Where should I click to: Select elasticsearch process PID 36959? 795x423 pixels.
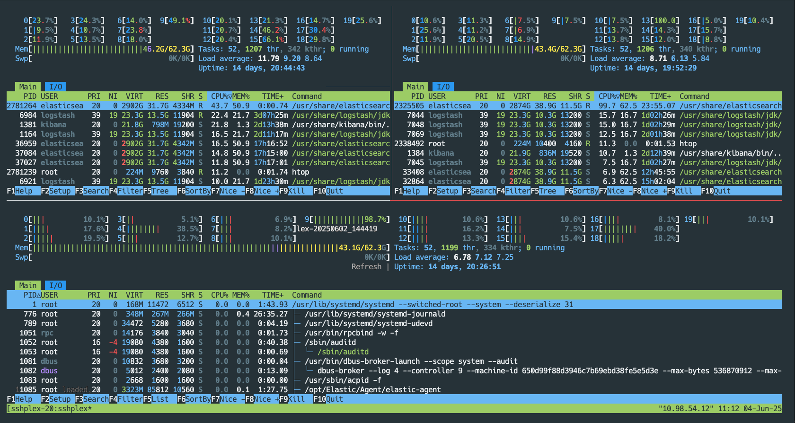click(198, 143)
